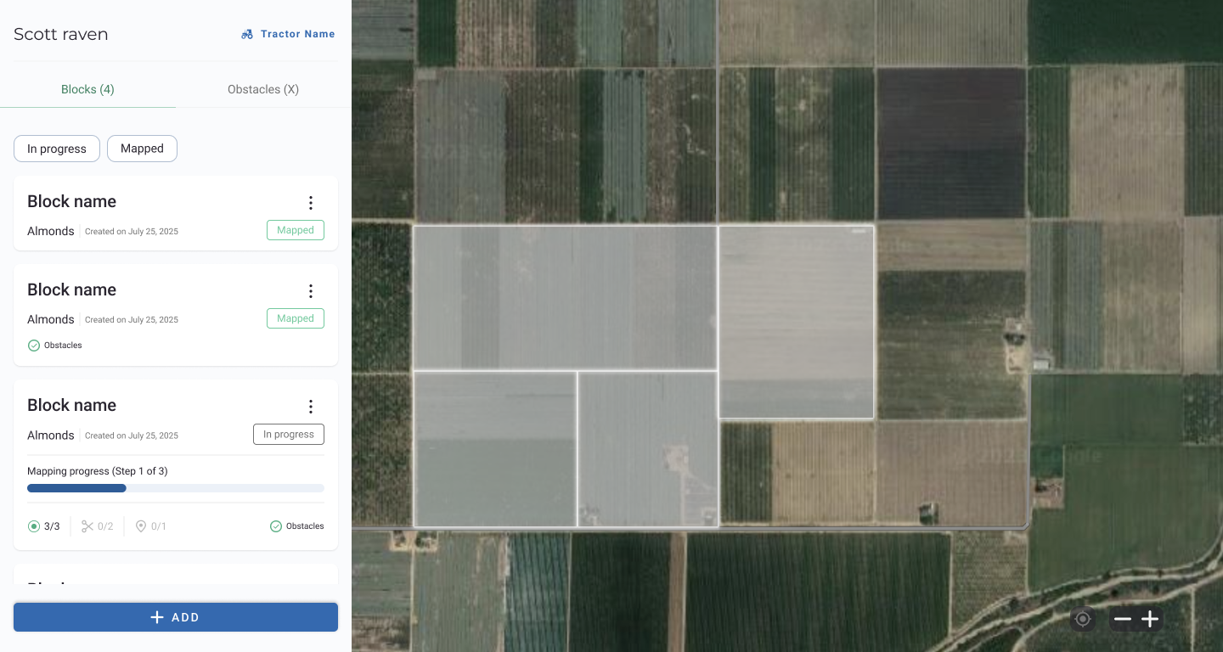
Task: Select the Blocks (4) tab
Action: coord(87,89)
